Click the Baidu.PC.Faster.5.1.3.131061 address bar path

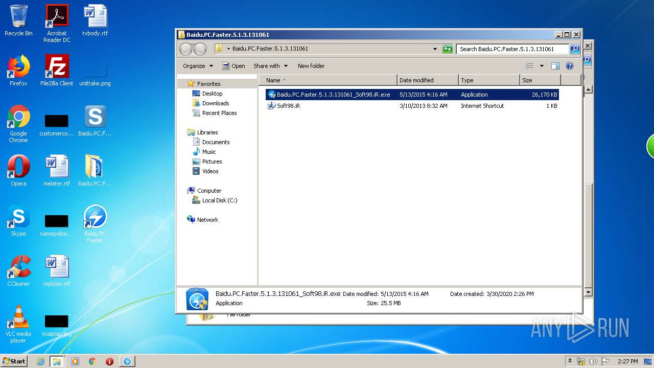[x=270, y=49]
